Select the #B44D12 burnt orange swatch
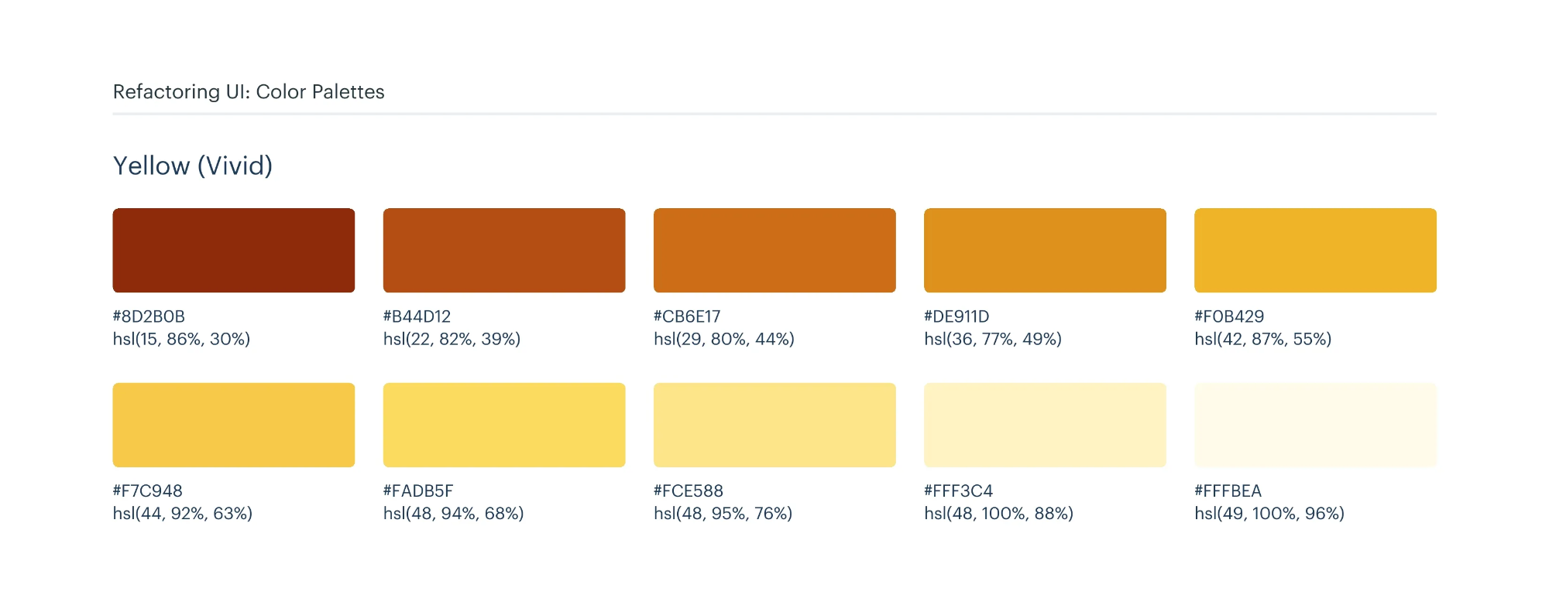The width and height of the screenshot is (1549, 612). pos(503,250)
